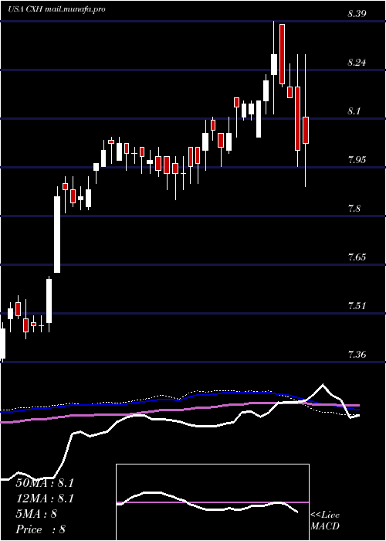Click the '50MA : 8.1' legend text
Screen dimensions: 386x541
[45, 483]
